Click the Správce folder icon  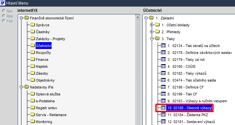(33, 25)
